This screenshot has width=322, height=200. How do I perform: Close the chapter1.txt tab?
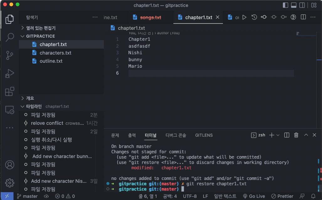218,17
